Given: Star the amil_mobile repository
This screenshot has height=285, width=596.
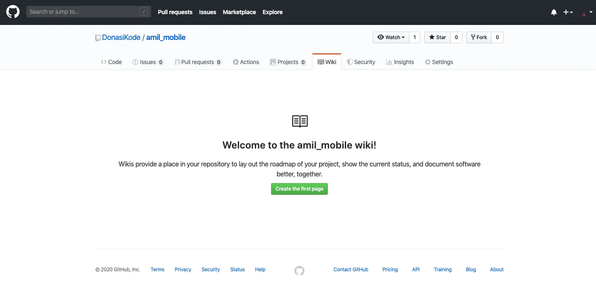Looking at the screenshot, I should tap(437, 37).
